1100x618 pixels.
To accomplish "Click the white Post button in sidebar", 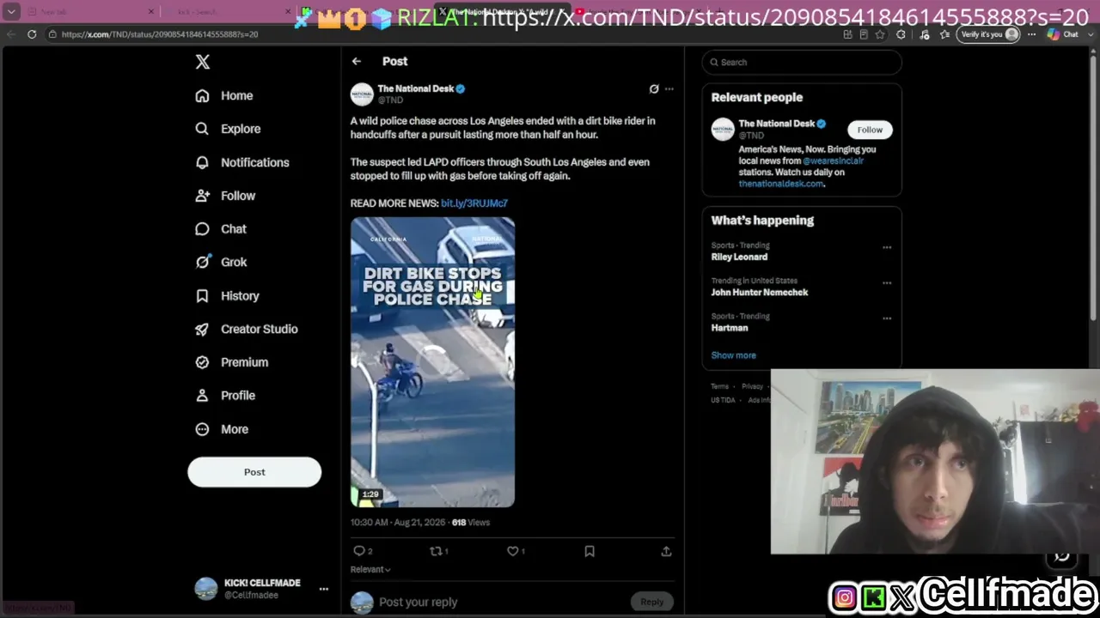I will click(254, 472).
